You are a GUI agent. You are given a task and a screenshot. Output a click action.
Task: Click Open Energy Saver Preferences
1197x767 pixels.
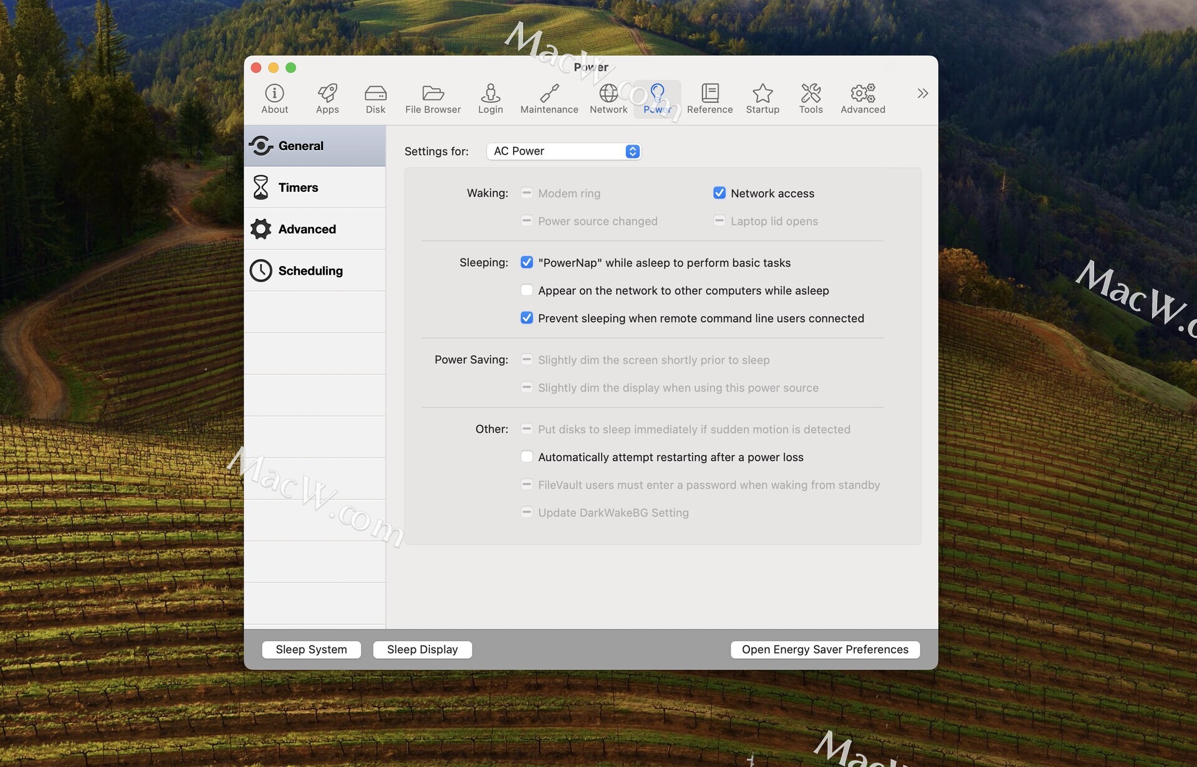pos(825,649)
